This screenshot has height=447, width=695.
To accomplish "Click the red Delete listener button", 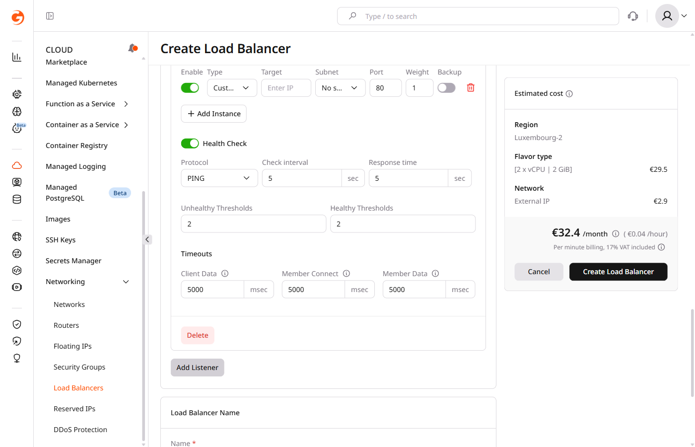I will pyautogui.click(x=198, y=335).
